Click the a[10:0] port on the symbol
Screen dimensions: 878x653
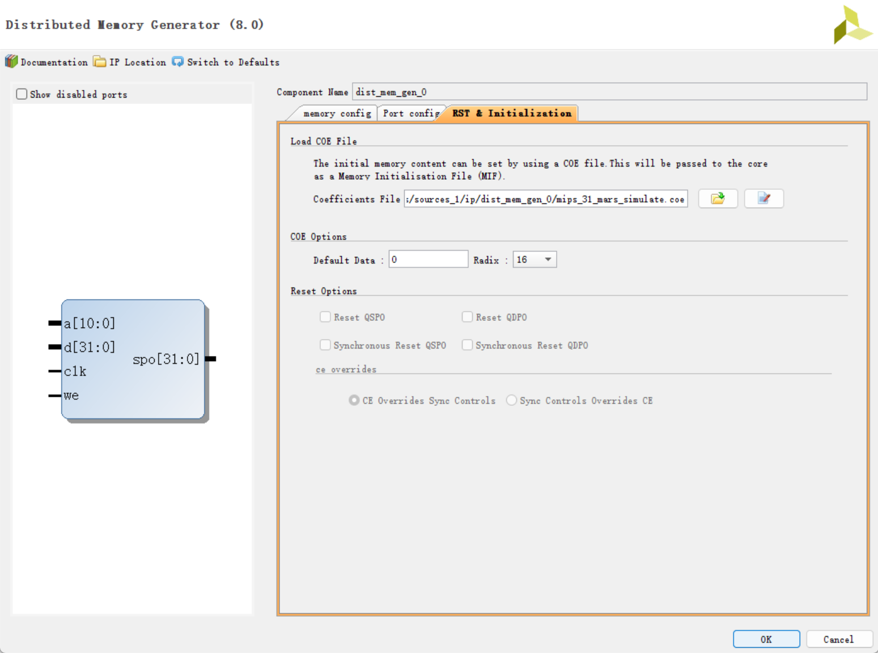coord(89,324)
